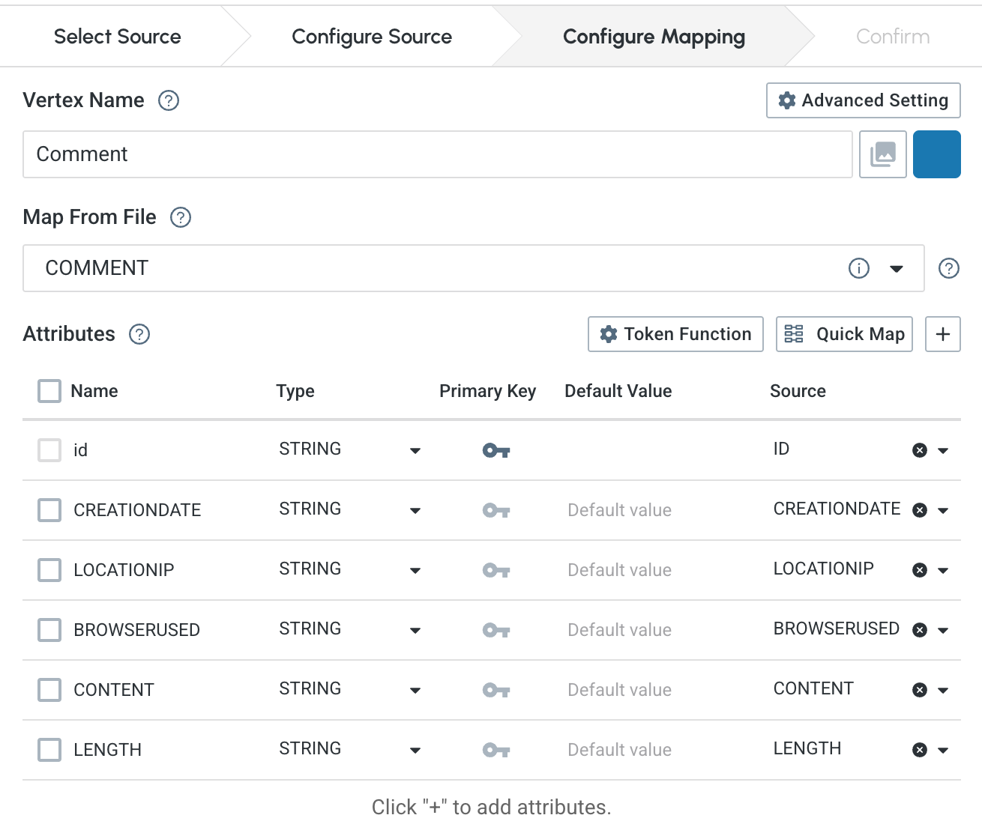Image resolution: width=982 pixels, height=833 pixels.
Task: Check the CREATIONDATE attribute checkbox
Action: (x=49, y=510)
